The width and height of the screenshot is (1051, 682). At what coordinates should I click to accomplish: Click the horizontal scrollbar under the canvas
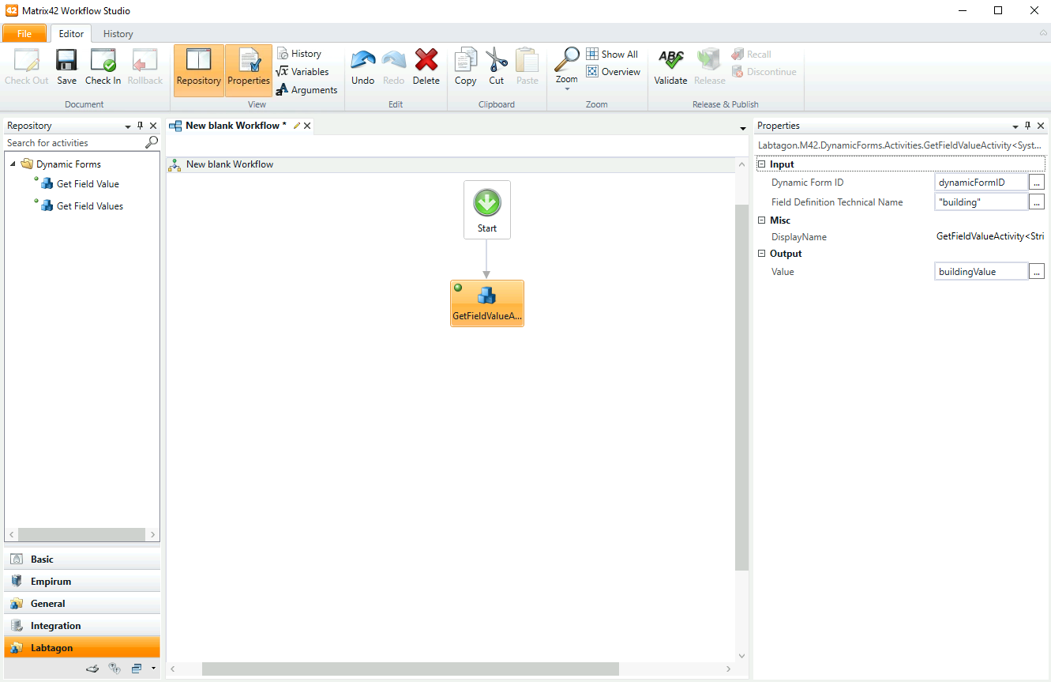(410, 669)
